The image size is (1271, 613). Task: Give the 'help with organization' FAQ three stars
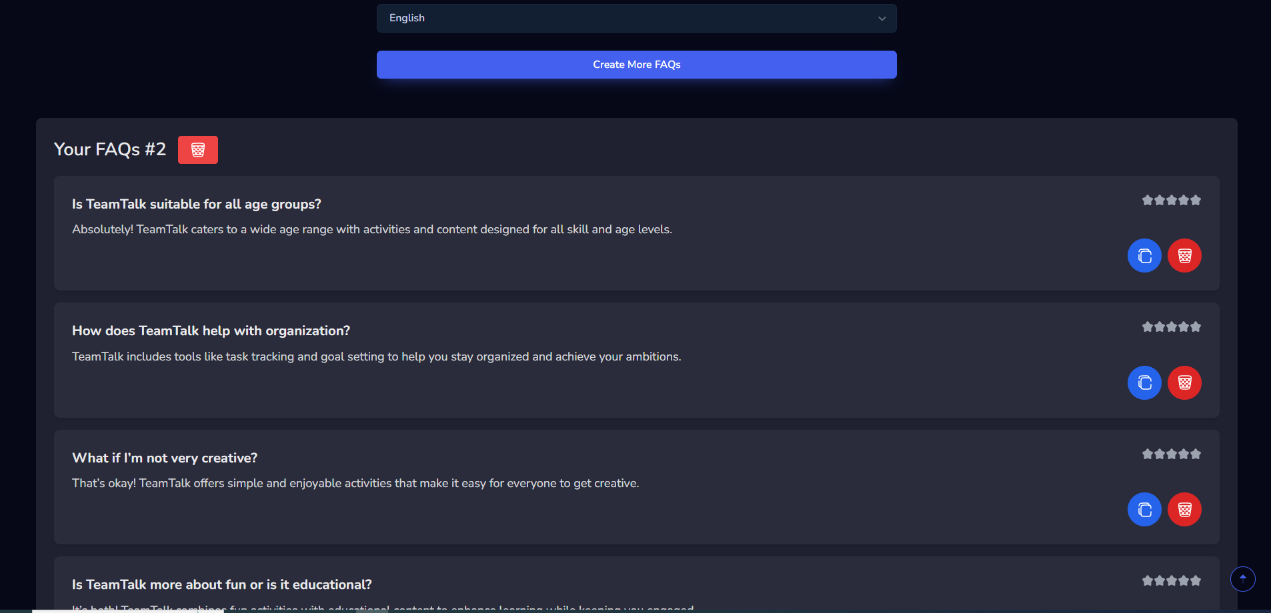(1172, 326)
